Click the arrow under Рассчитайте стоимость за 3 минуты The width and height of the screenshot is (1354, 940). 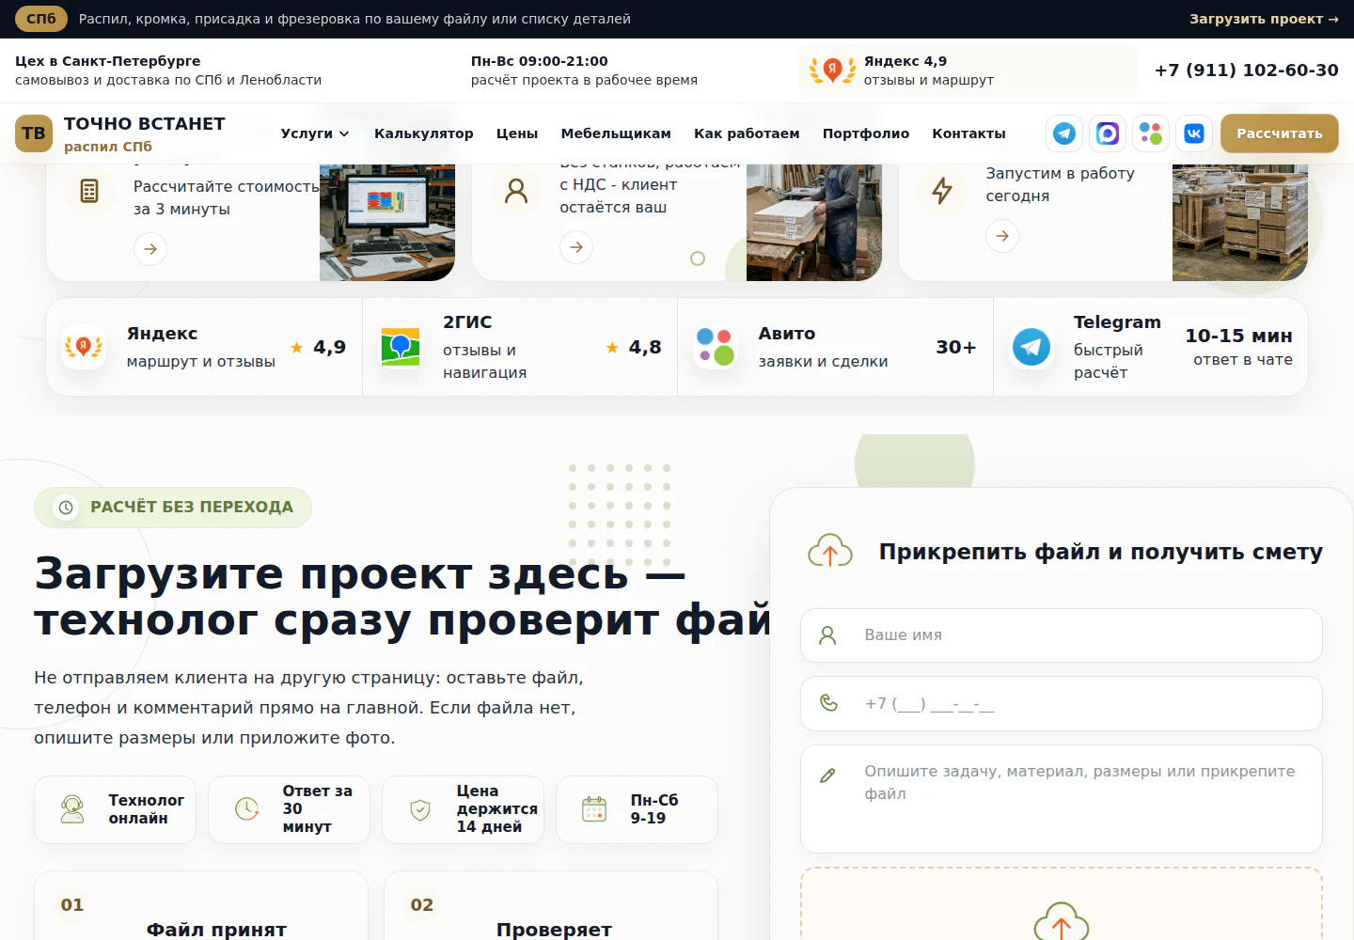[x=150, y=249]
